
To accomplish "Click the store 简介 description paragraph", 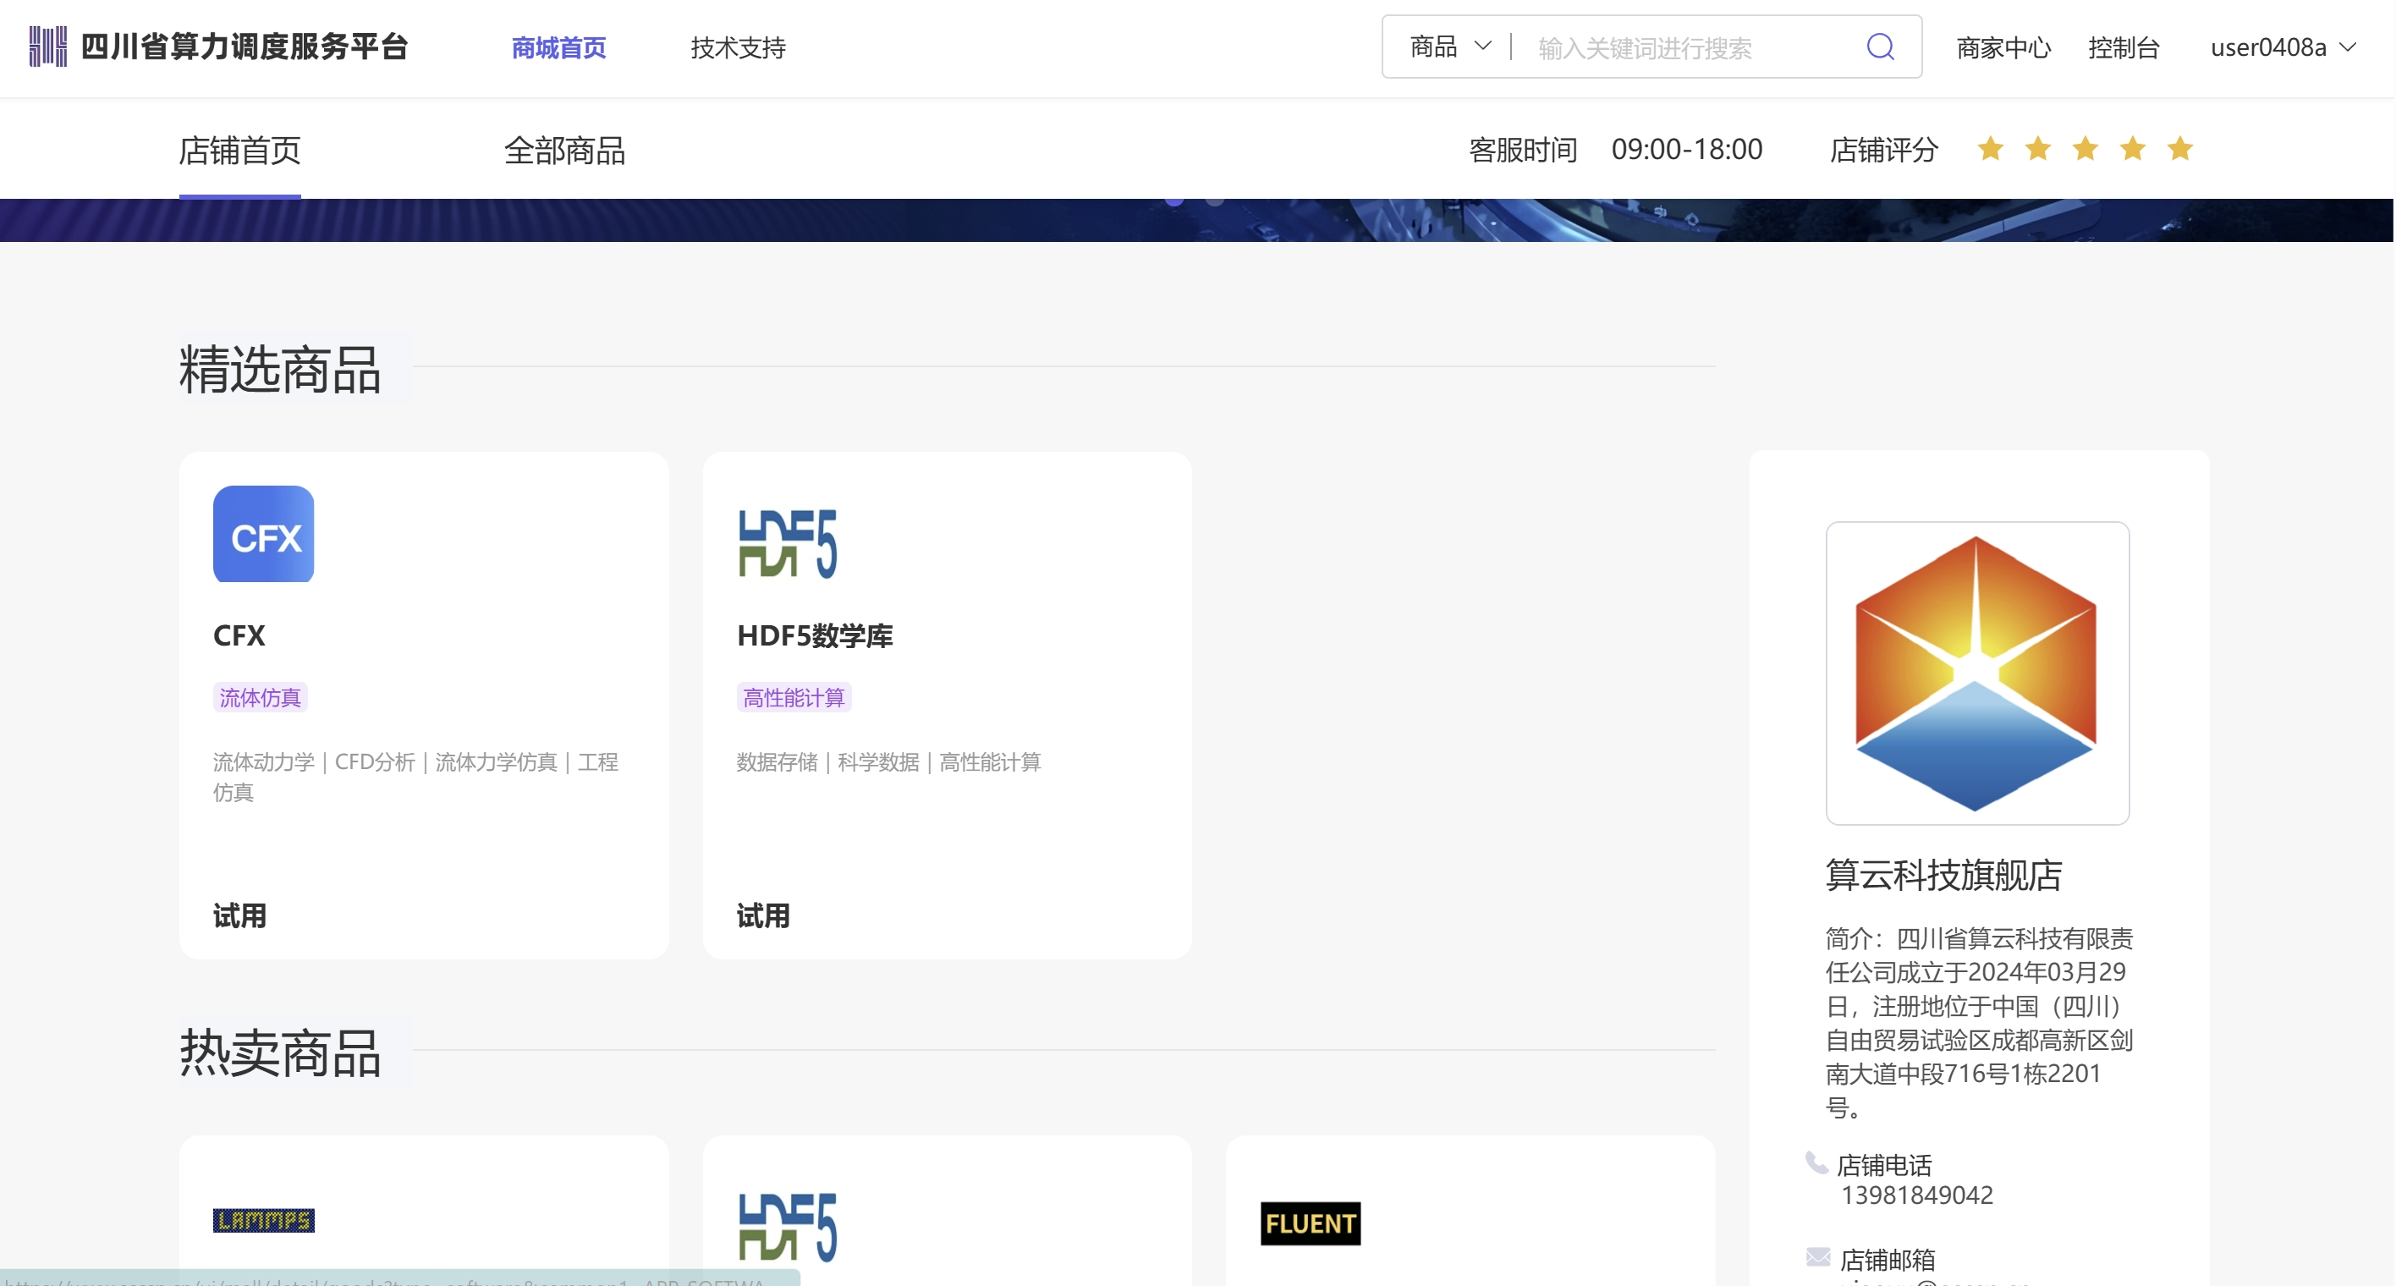I will tap(1978, 1022).
